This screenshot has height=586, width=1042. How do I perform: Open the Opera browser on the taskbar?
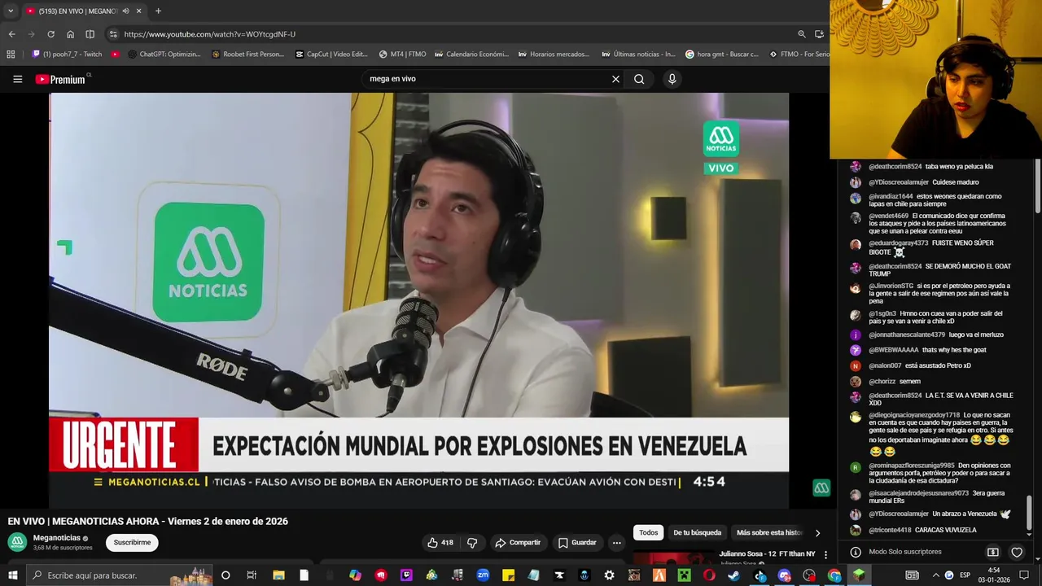pos(709,575)
